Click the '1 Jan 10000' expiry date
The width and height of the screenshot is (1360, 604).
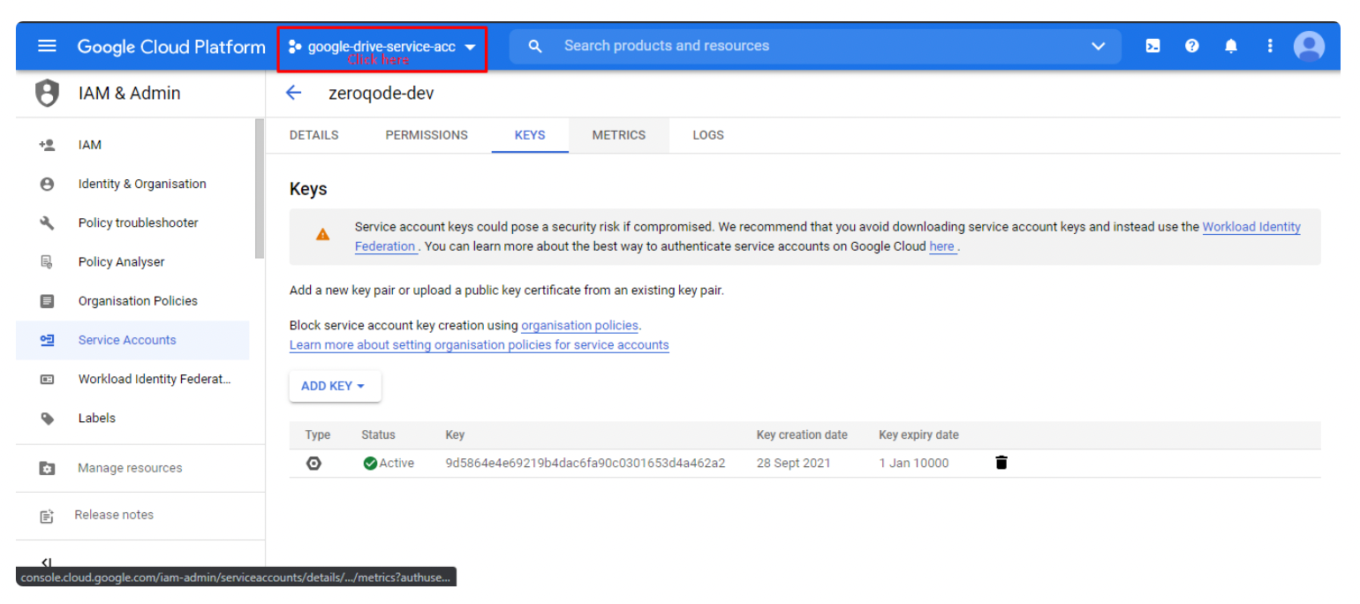(x=913, y=463)
